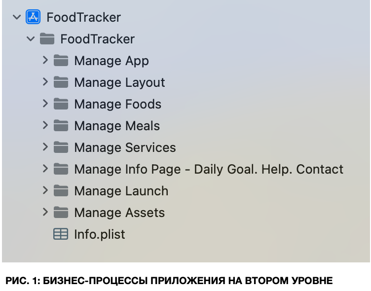Expand the Manage Info Page group

pyautogui.click(x=45, y=169)
